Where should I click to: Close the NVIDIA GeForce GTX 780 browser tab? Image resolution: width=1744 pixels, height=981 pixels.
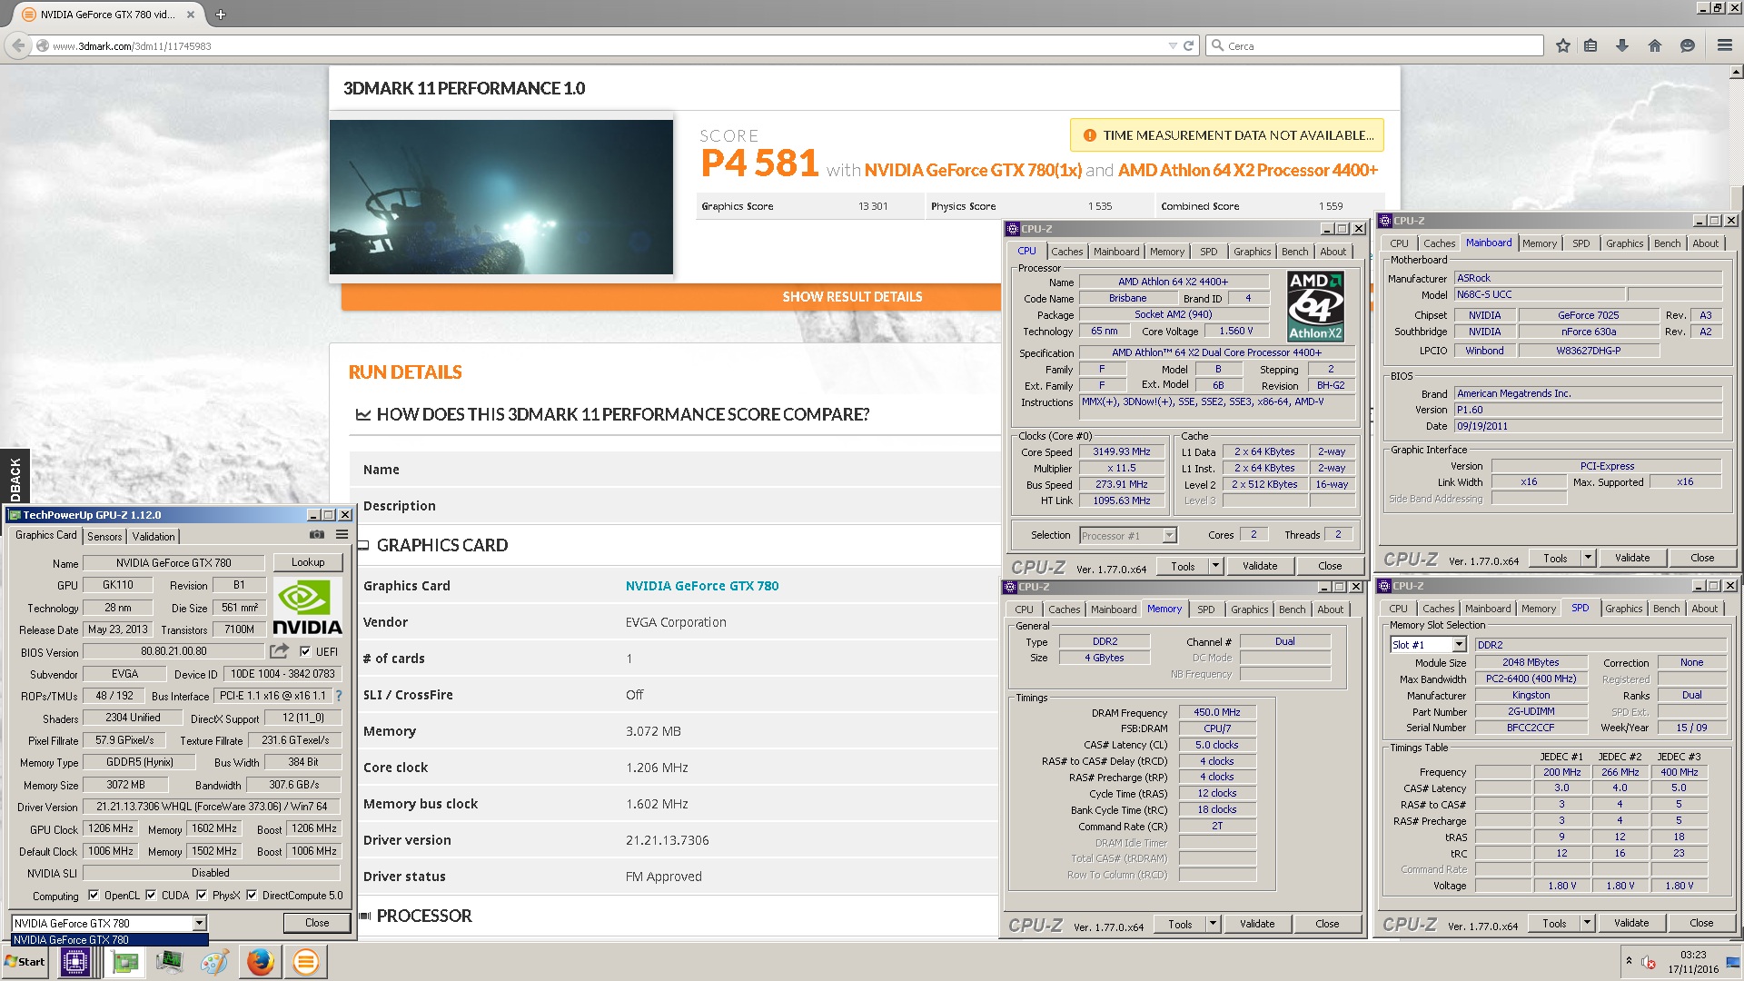point(190,15)
